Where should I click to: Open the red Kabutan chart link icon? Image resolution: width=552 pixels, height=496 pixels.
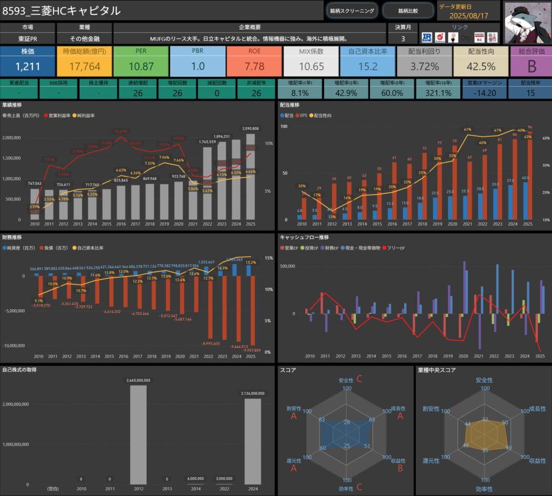tap(440, 37)
